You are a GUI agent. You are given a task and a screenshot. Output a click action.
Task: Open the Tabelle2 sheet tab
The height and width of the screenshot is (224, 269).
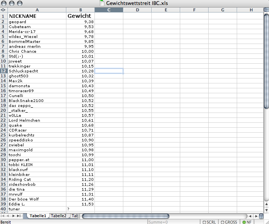(59, 216)
